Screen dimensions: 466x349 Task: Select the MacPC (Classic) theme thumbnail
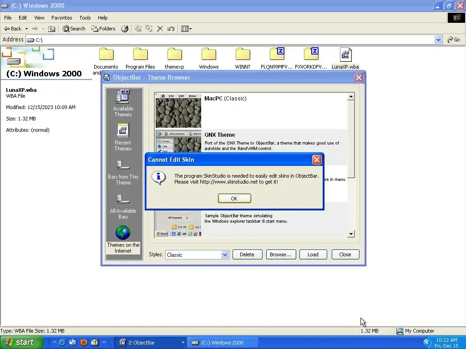click(x=178, y=111)
